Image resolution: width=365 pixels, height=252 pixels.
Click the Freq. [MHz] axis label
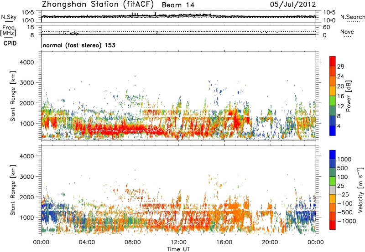coord(9,30)
